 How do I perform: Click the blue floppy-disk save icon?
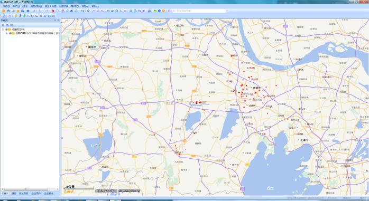[8, 11]
